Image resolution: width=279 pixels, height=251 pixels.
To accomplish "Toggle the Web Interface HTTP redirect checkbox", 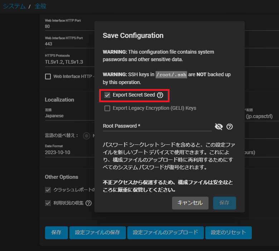I will pyautogui.click(x=48, y=76).
